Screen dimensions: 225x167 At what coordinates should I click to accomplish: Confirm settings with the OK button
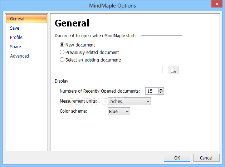(x=177, y=158)
